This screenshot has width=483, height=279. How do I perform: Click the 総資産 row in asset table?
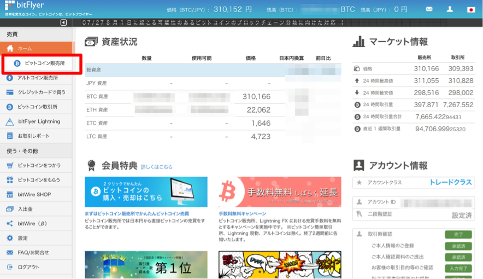point(213,70)
